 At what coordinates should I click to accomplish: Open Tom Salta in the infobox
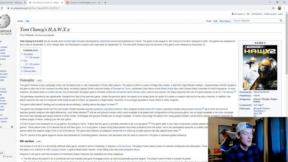coord(258,105)
